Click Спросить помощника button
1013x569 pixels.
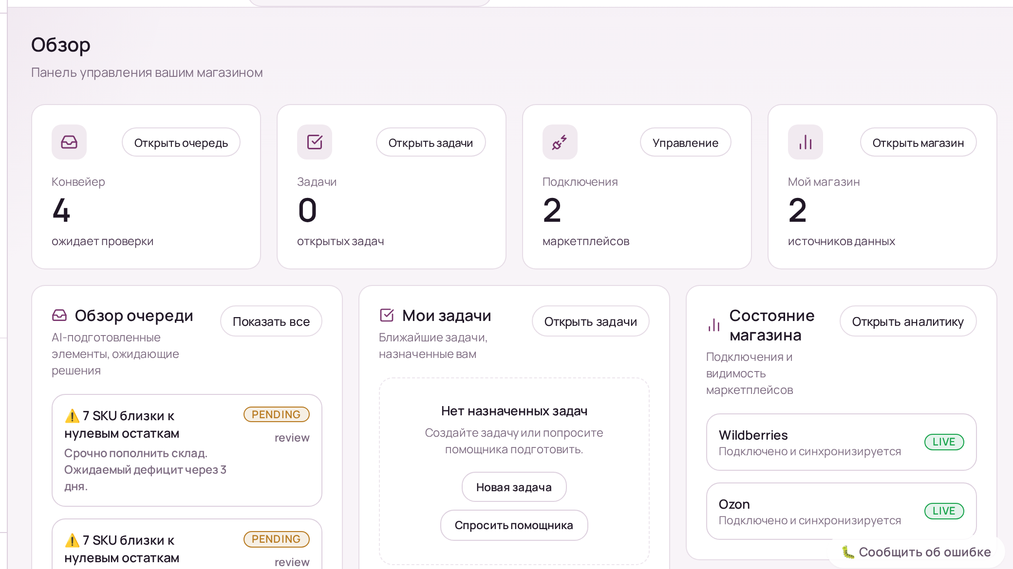pyautogui.click(x=514, y=525)
